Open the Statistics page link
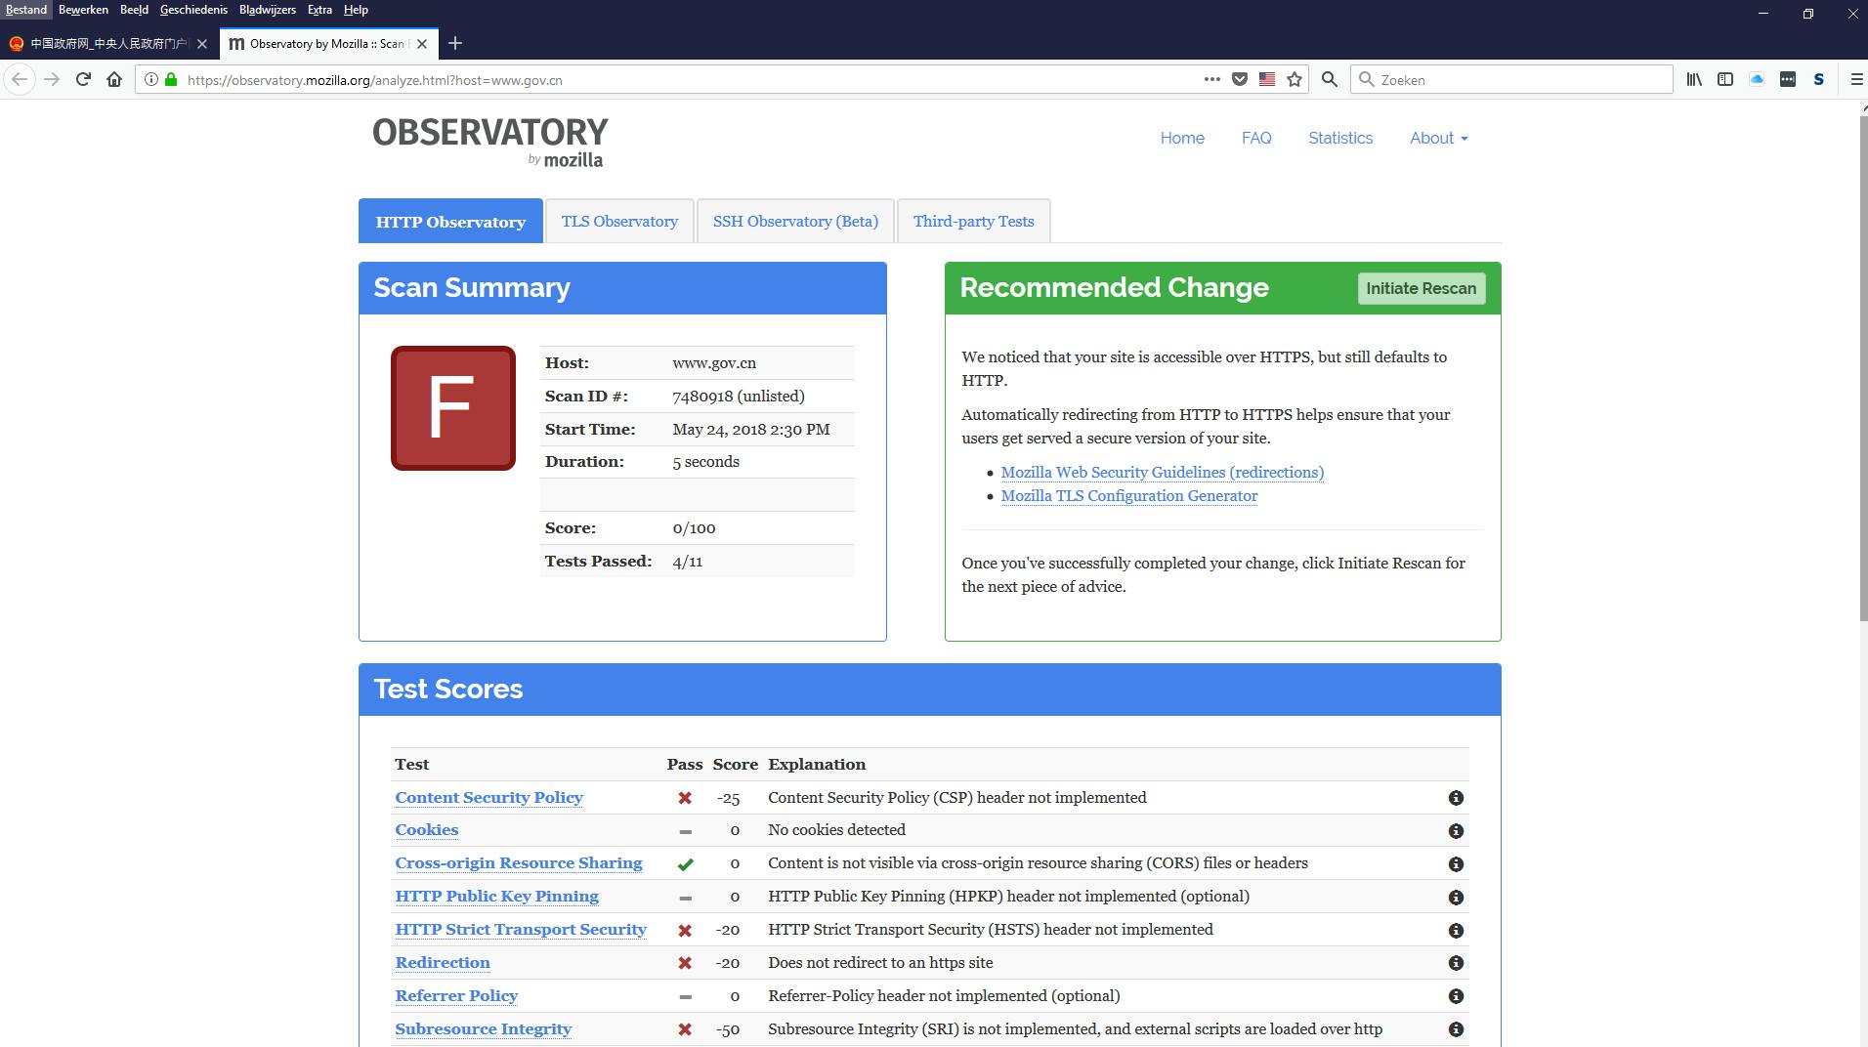The width and height of the screenshot is (1868, 1047). pyautogui.click(x=1340, y=139)
